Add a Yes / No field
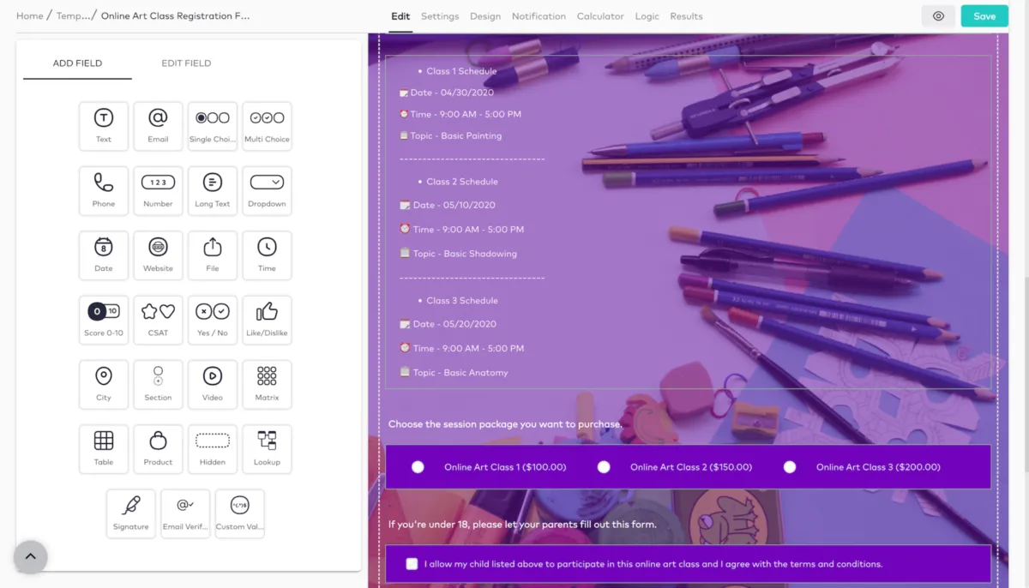 click(213, 320)
